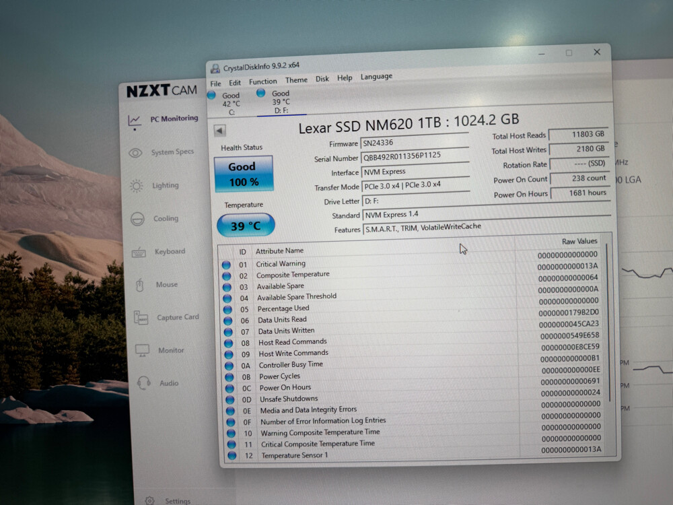673x505 pixels.
Task: Open the File menu
Action: pyautogui.click(x=216, y=83)
